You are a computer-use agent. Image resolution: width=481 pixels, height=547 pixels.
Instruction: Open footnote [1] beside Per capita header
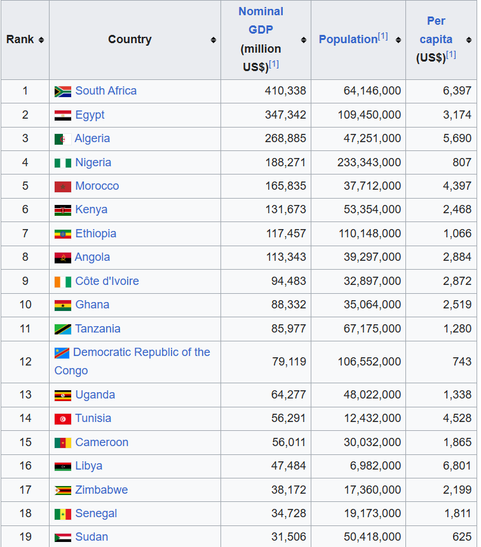click(x=451, y=55)
